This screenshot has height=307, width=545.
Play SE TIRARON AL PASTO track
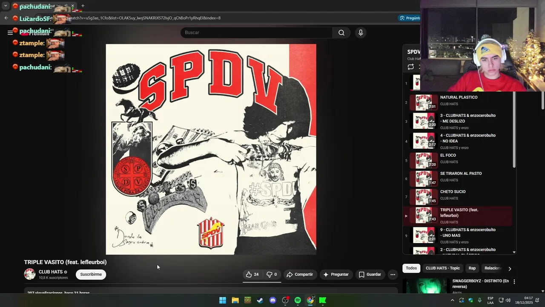pos(458,179)
